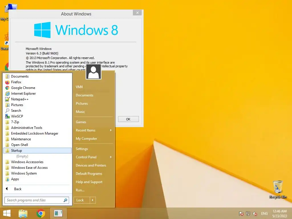Expand the 7-Zip folder
This screenshot has height=219, width=292.
37,122
